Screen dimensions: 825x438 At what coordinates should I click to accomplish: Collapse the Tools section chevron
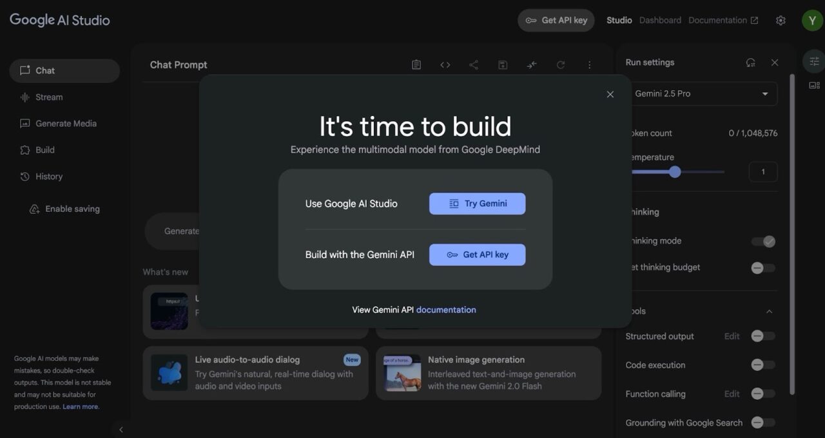pos(769,312)
